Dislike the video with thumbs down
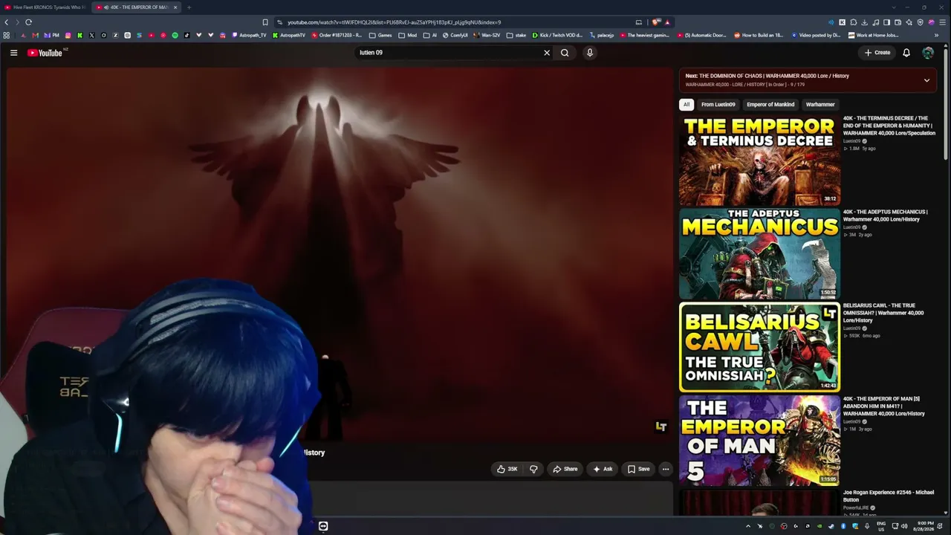951x535 pixels. [533, 469]
